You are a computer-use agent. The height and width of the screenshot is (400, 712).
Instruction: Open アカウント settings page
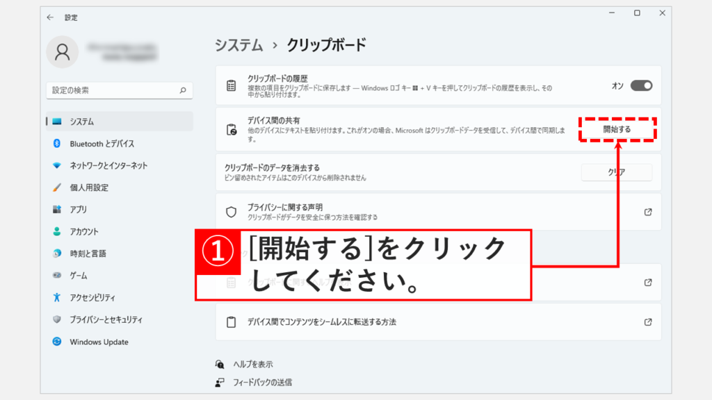pyautogui.click(x=84, y=232)
